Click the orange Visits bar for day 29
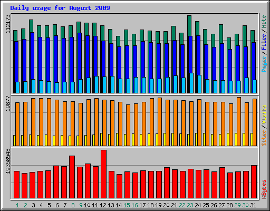This screenshot has height=211, width=270. tap(239, 121)
